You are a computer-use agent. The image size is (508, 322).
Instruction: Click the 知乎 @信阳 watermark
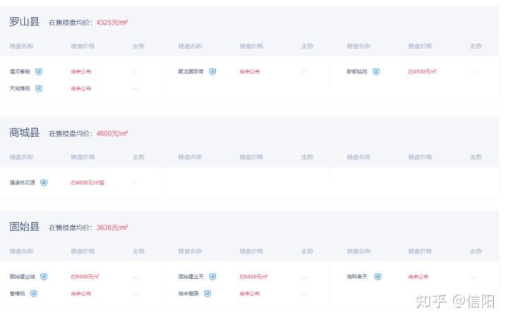coord(455,302)
